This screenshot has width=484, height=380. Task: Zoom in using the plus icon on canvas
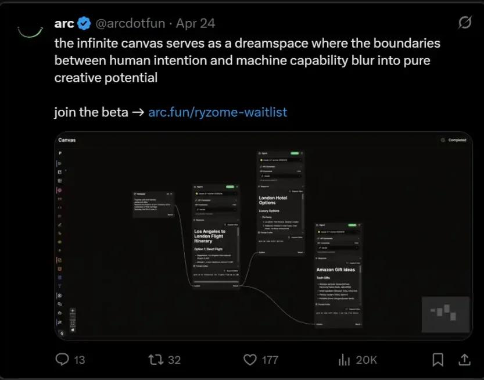click(73, 310)
